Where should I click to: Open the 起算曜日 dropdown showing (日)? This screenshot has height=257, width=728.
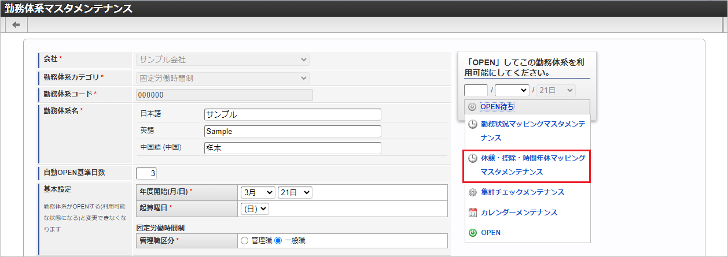click(255, 208)
